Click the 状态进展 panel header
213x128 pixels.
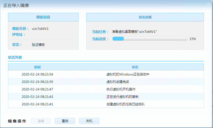tap(145, 17)
